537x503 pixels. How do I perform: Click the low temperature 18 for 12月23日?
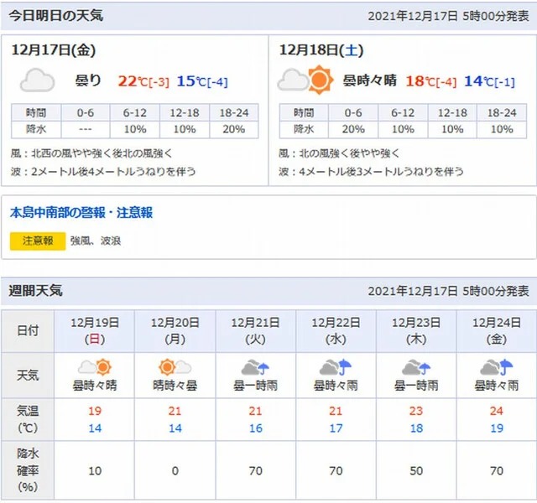tap(416, 428)
